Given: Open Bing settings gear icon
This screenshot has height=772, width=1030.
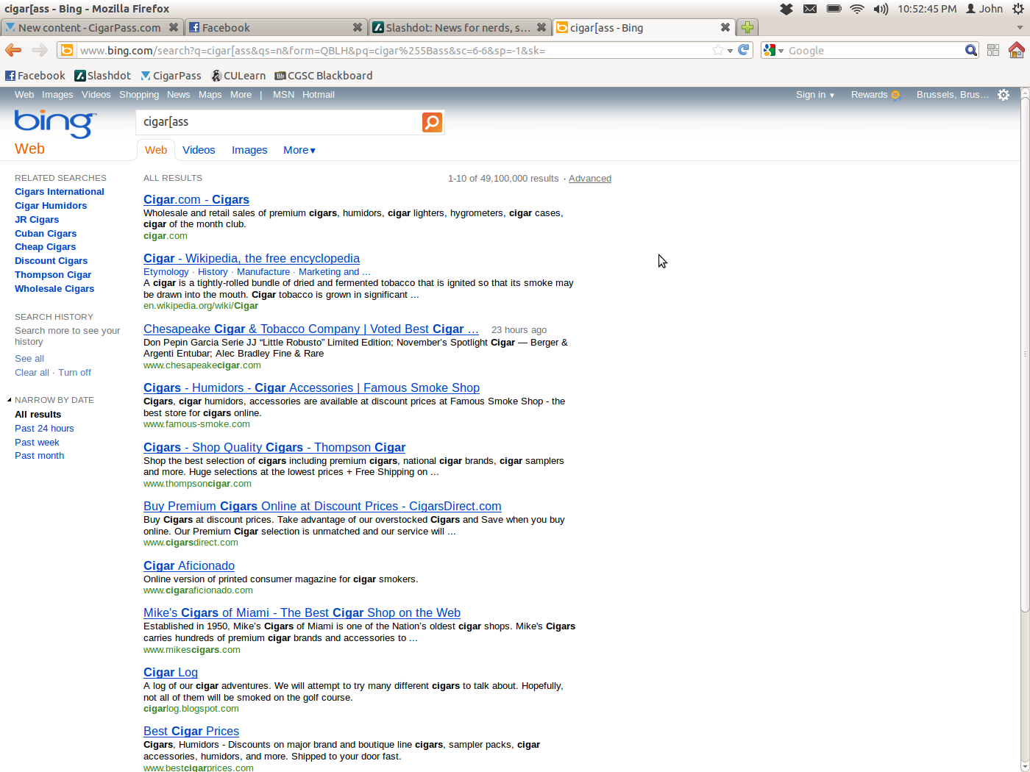Looking at the screenshot, I should coord(1004,95).
